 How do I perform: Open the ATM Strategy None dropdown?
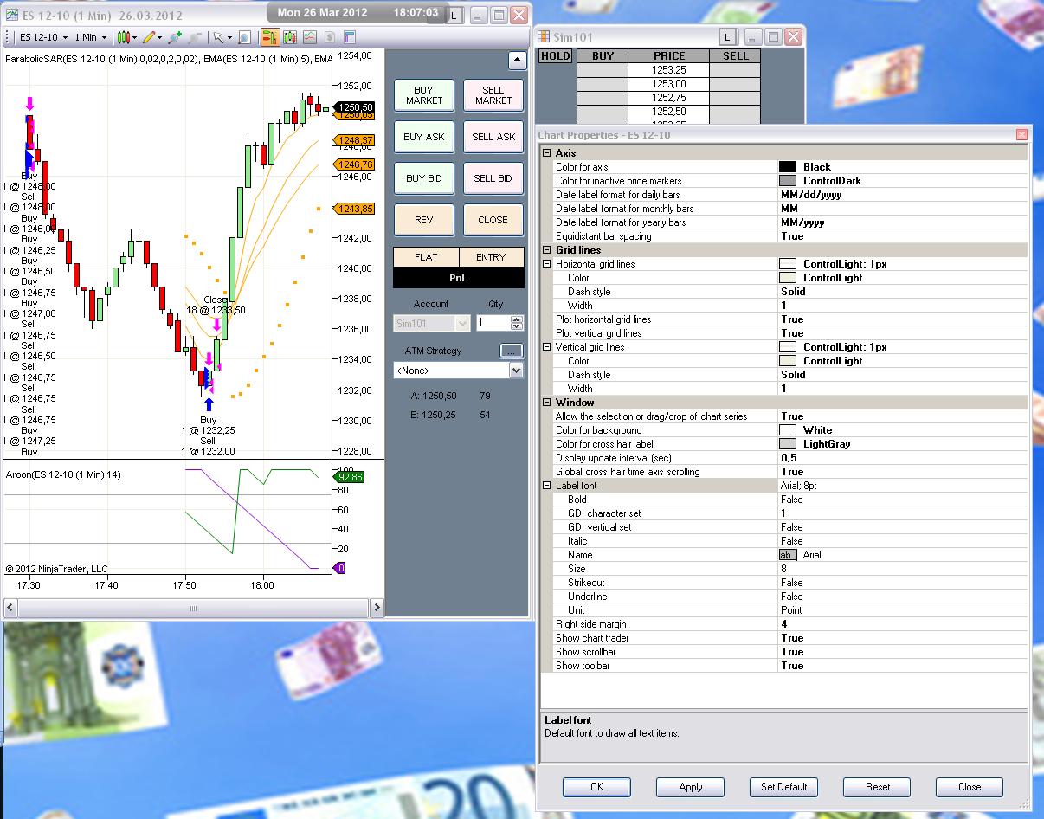click(x=459, y=371)
